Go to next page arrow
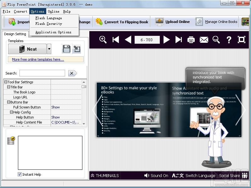 coord(167,40)
